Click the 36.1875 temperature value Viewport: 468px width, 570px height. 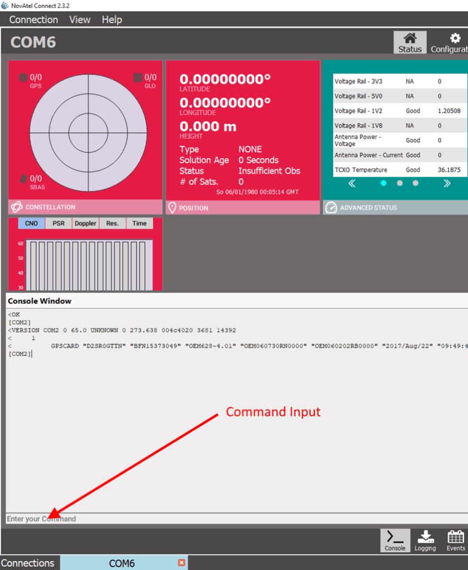449,170
